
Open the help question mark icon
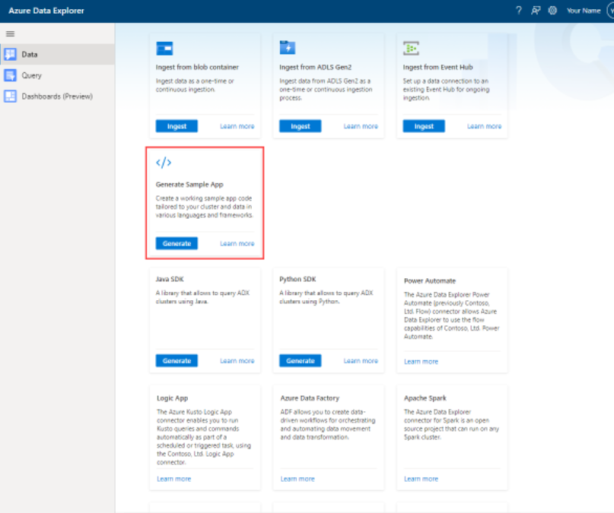tap(519, 11)
